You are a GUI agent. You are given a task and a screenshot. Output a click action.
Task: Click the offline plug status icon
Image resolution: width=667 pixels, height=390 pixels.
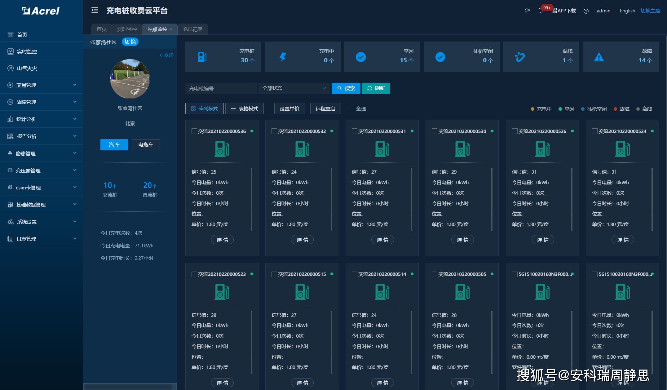(520, 57)
